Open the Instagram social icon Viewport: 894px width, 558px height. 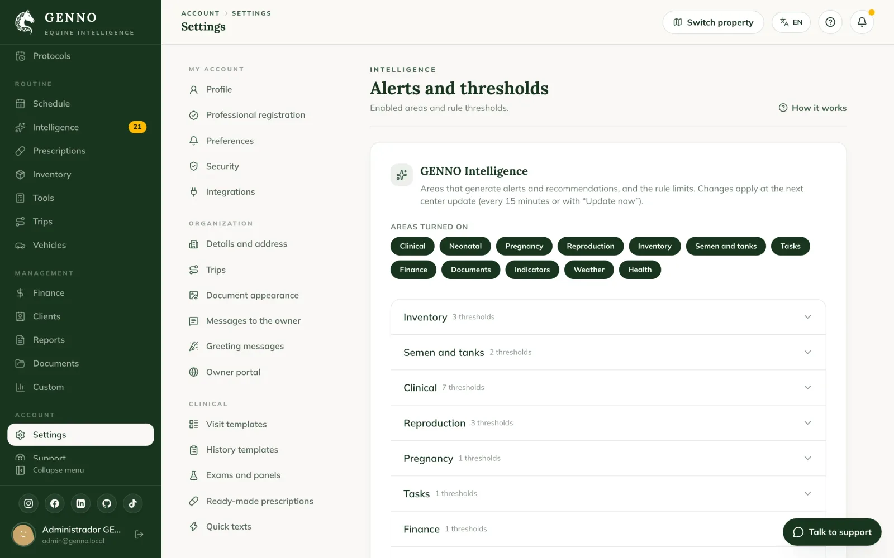(x=28, y=503)
